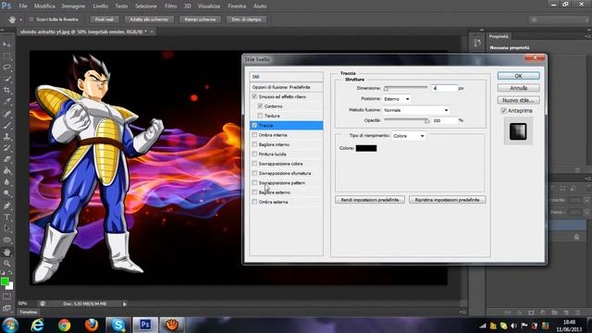The image size is (592, 333).
Task: Select the Type tool
Action: tap(6, 217)
